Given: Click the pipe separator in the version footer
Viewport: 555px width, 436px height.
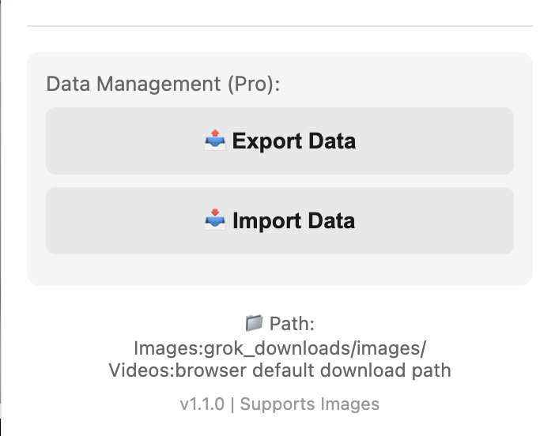Looking at the screenshot, I should (x=232, y=404).
